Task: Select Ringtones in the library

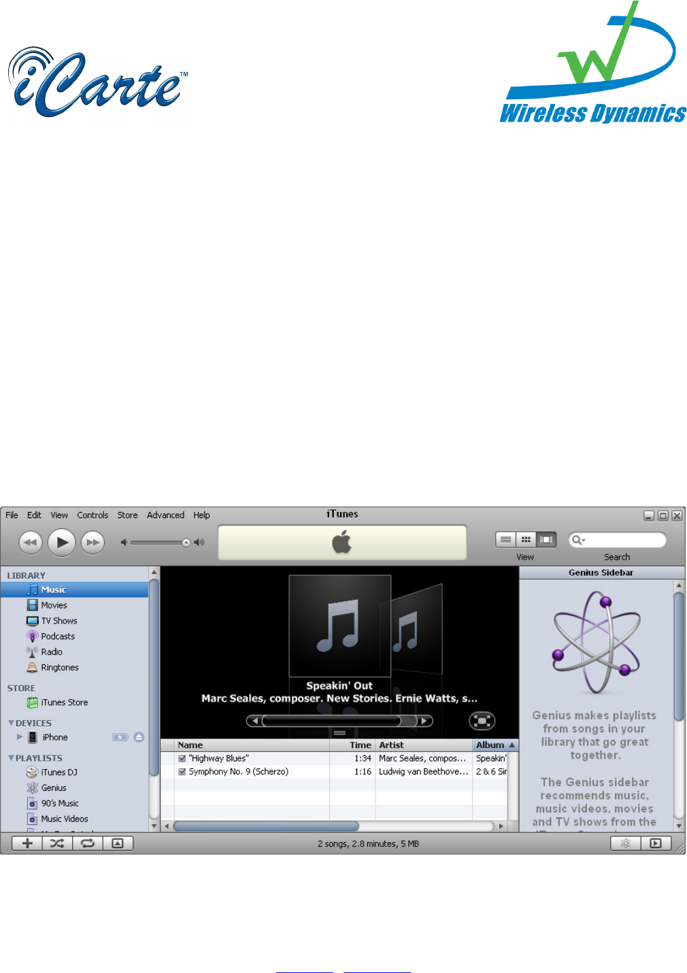Action: coord(74,668)
